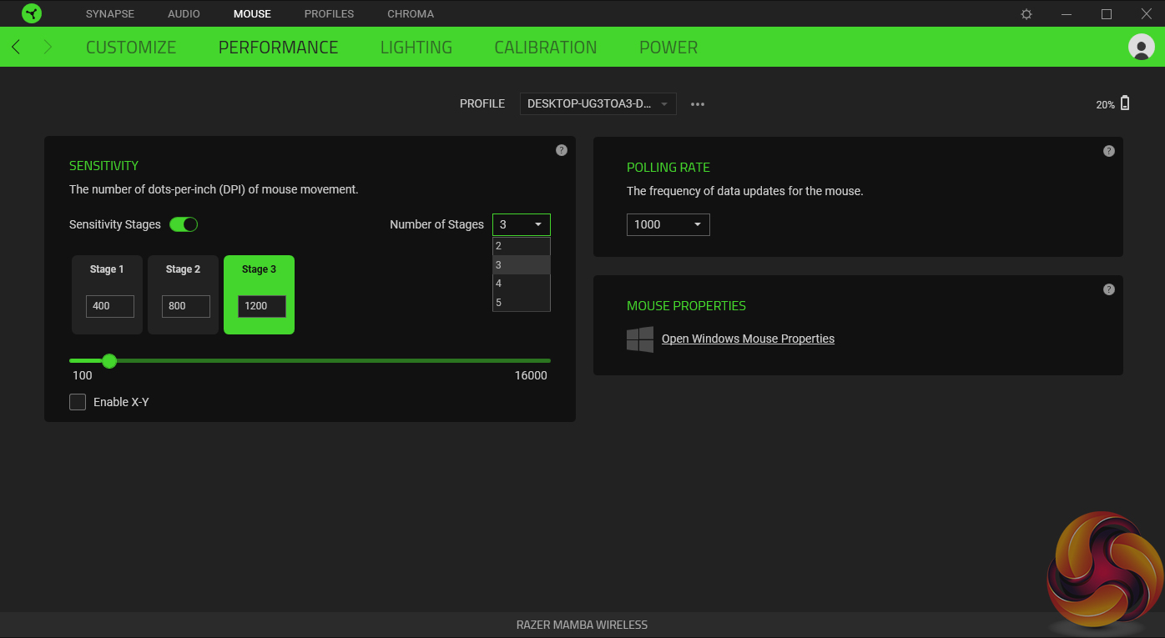Open the profile more options ellipsis

point(698,104)
